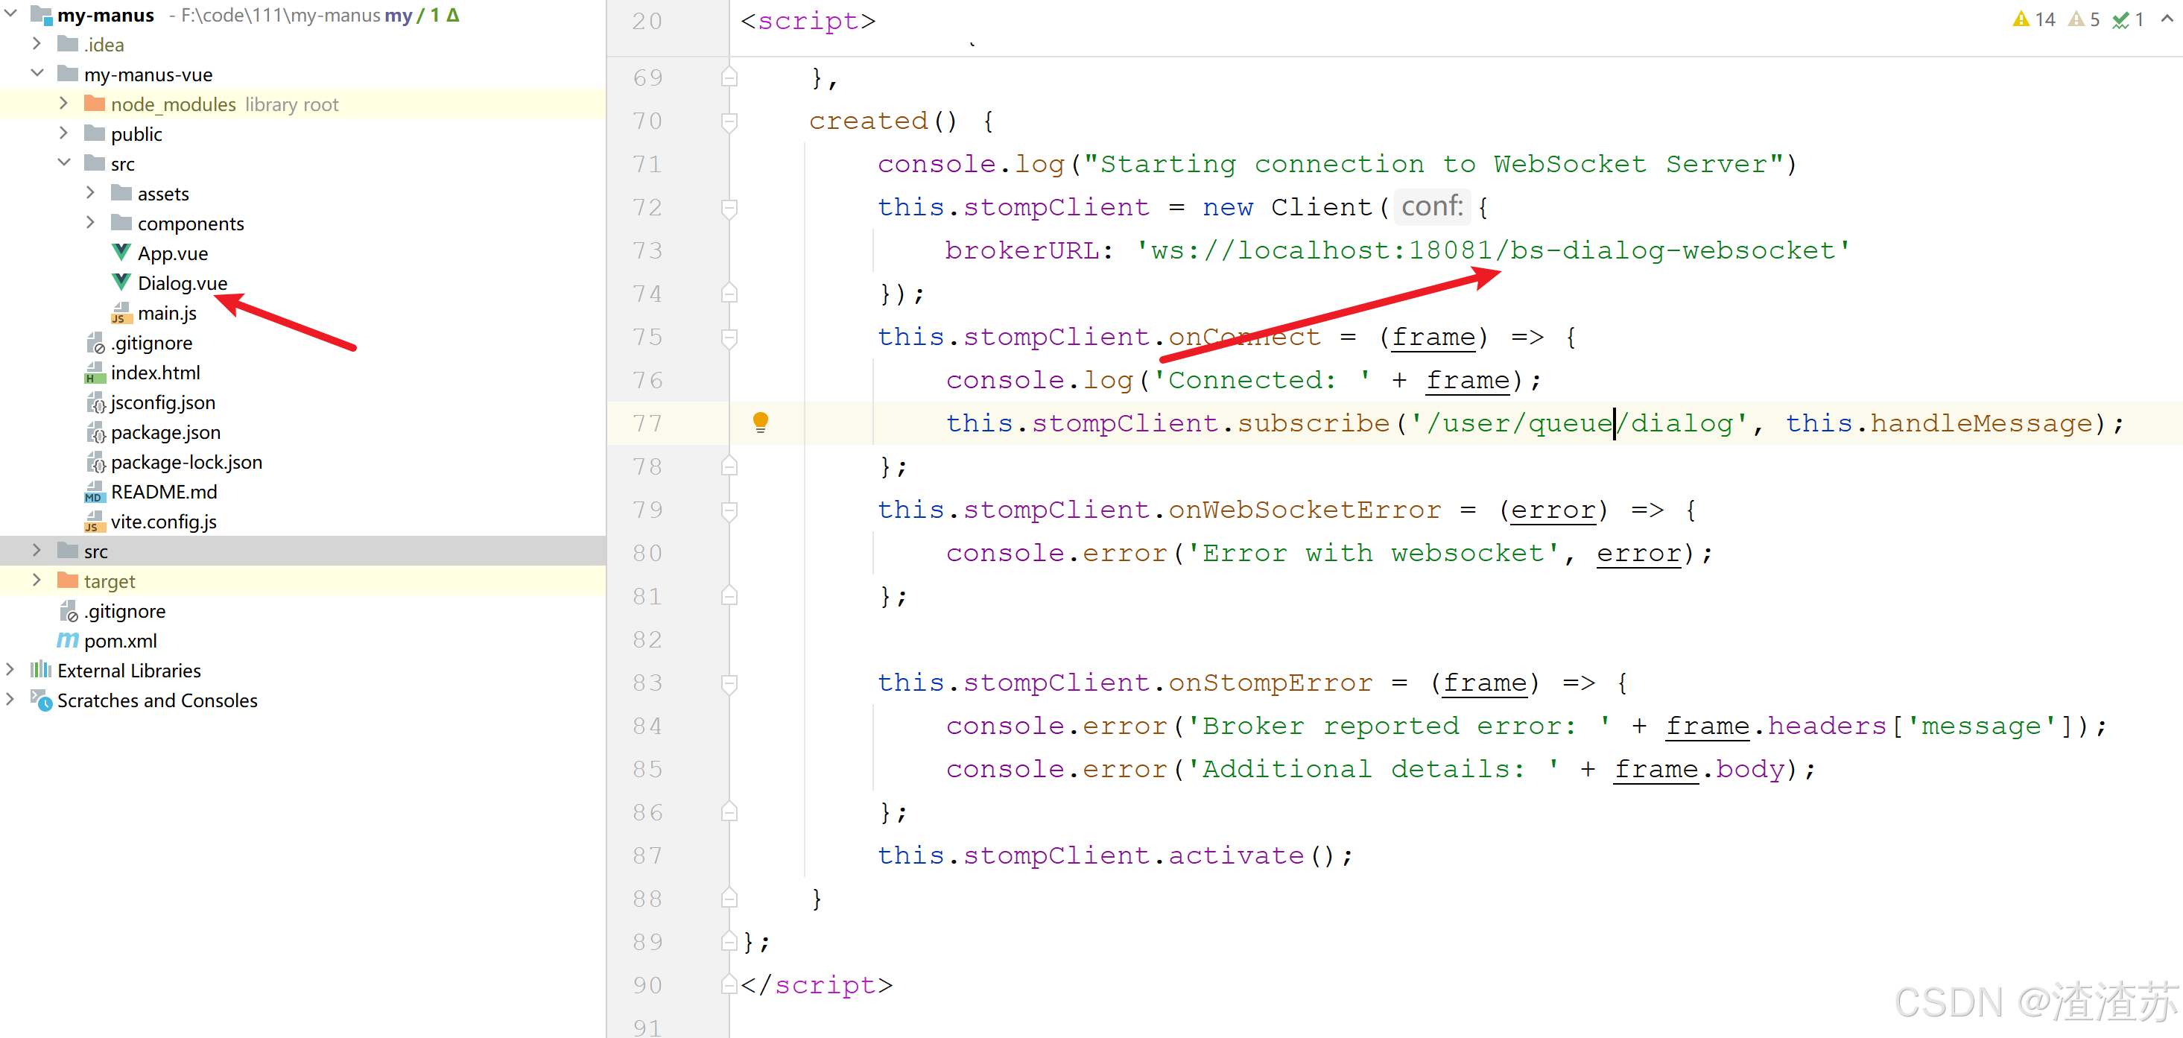
Task: Click the .gitignore file icon above index.html
Action: [95, 342]
